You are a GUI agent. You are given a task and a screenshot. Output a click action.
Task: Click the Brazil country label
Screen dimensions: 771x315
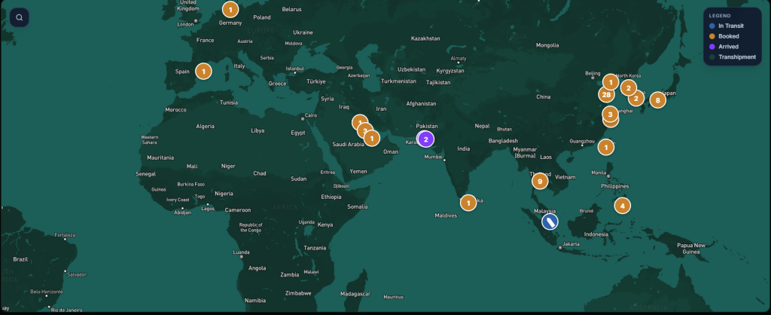[x=20, y=259]
